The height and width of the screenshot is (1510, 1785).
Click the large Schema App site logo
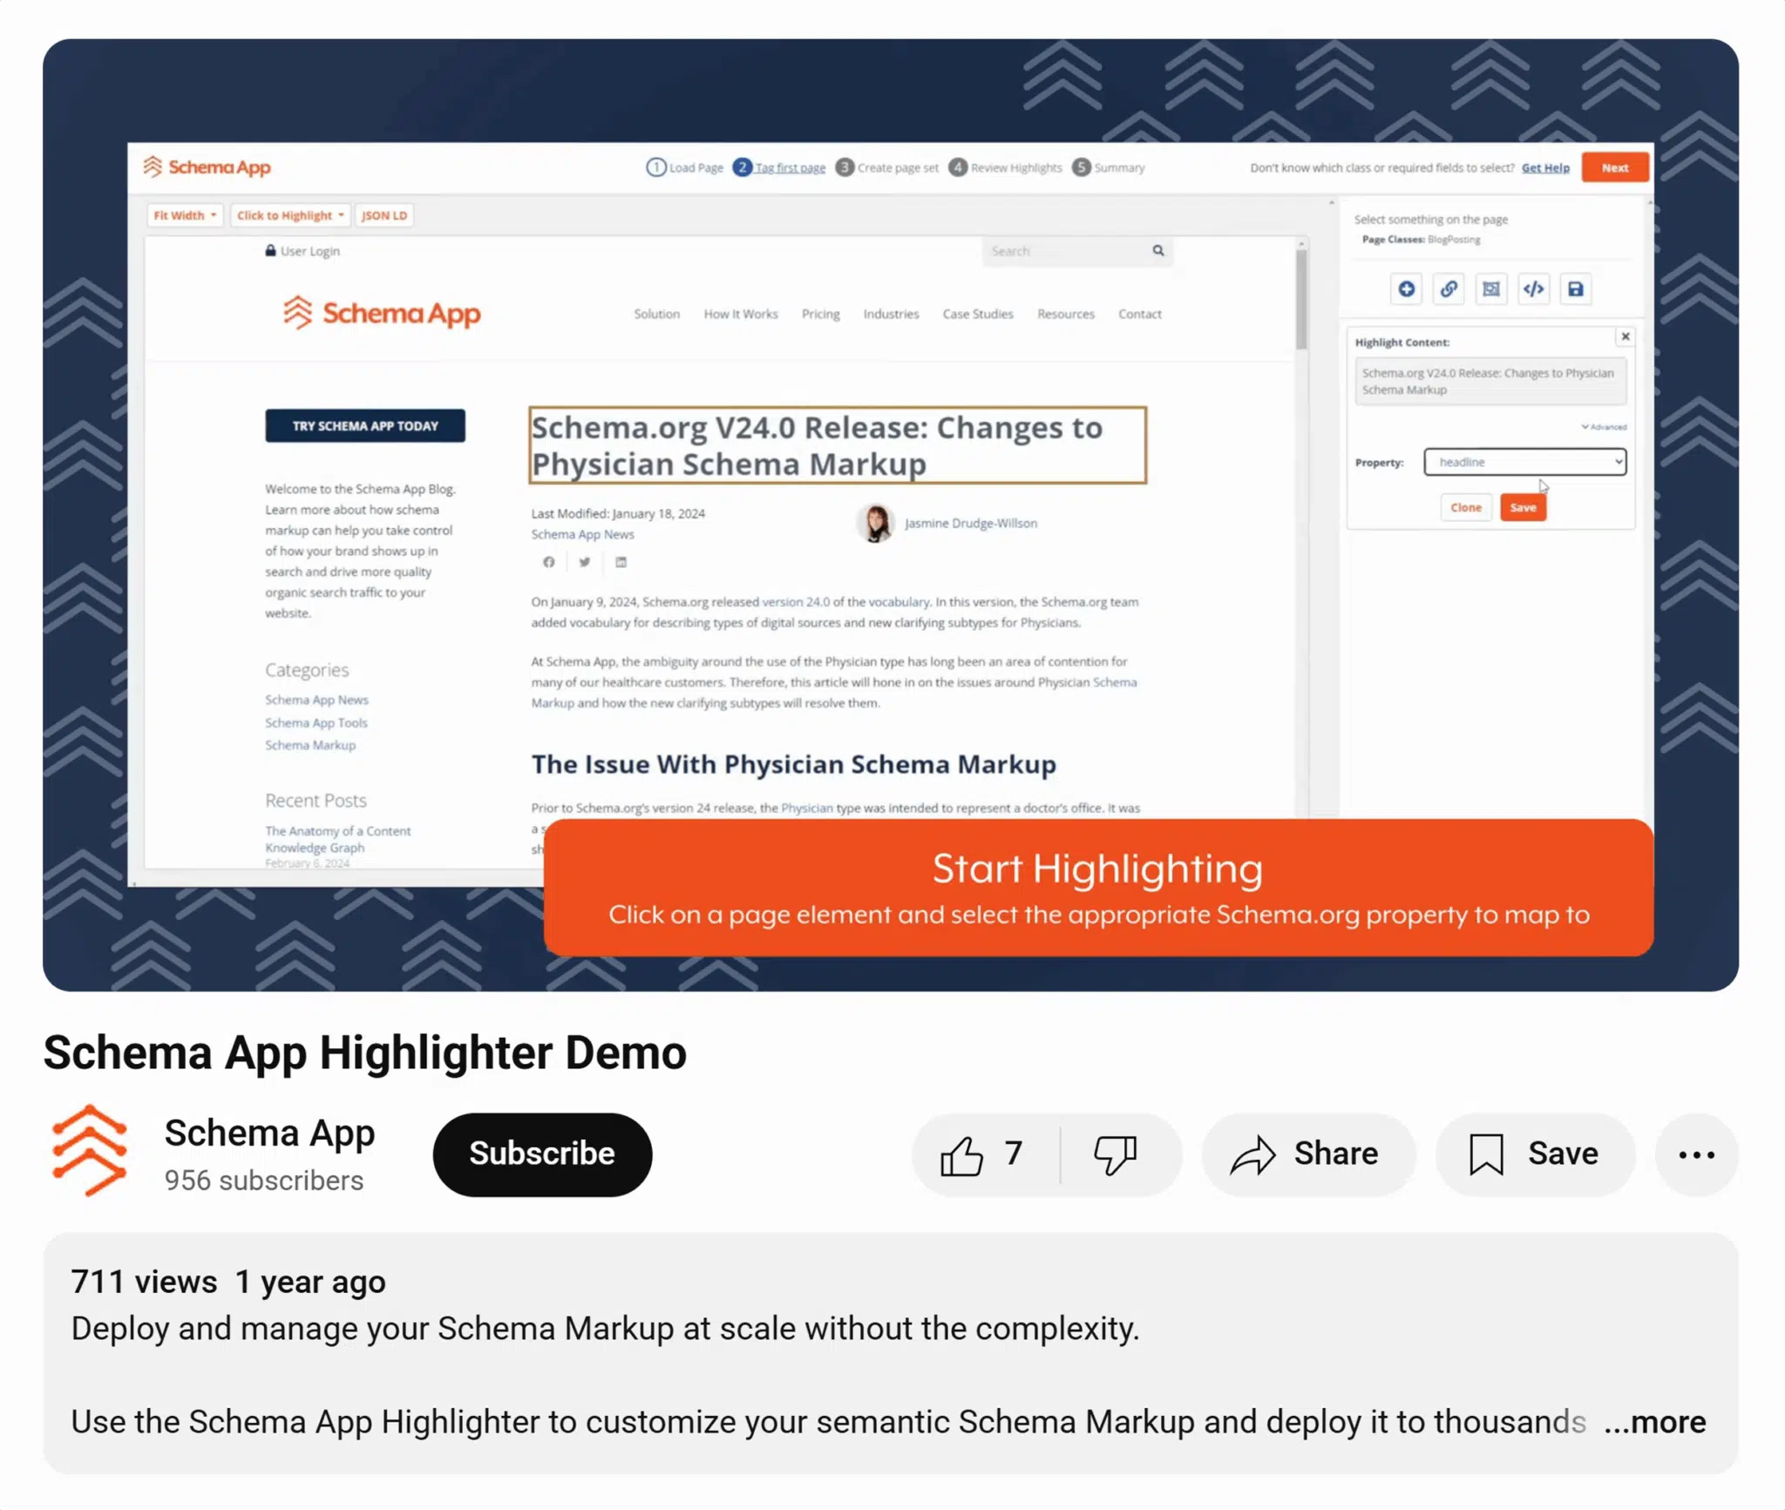click(382, 313)
